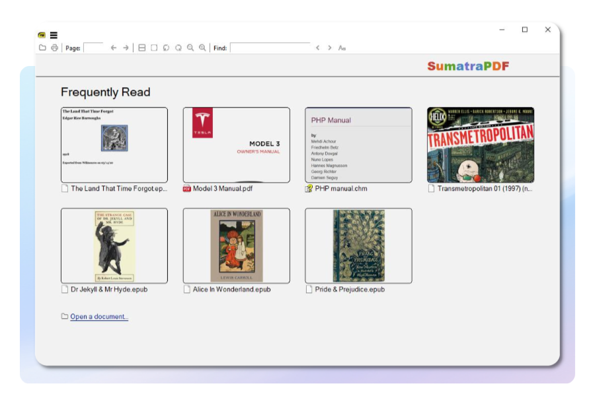The width and height of the screenshot is (595, 396).
Task: Click file icon beside Dr Jekyll & Mr Hyde.epub
Action: click(65, 290)
